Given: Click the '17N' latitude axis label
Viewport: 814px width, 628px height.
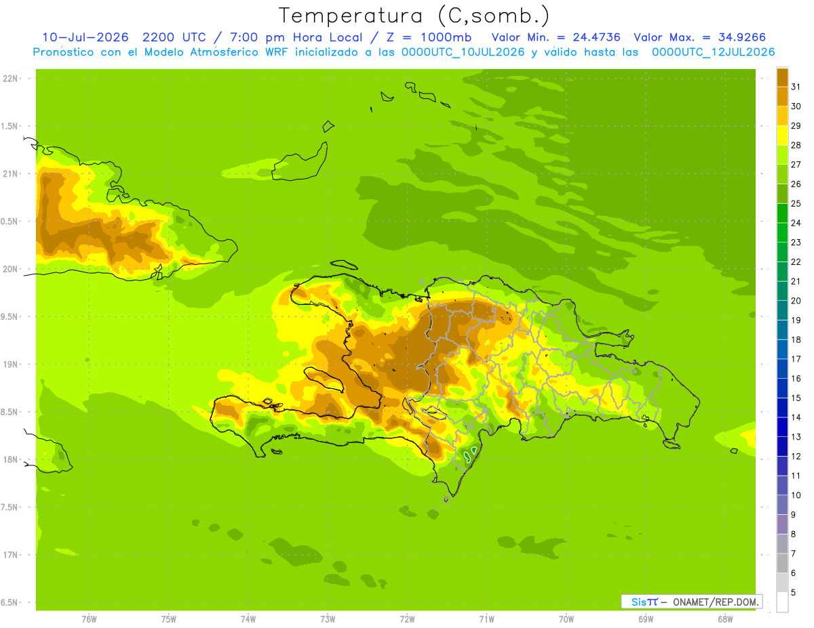Looking at the screenshot, I should pos(9,555).
